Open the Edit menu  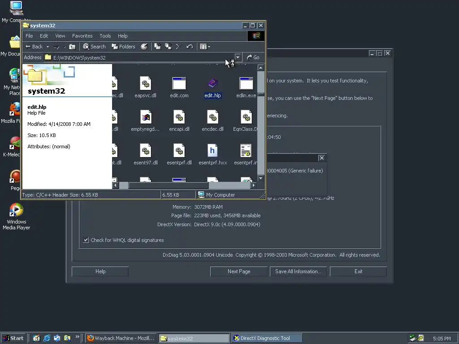click(44, 36)
